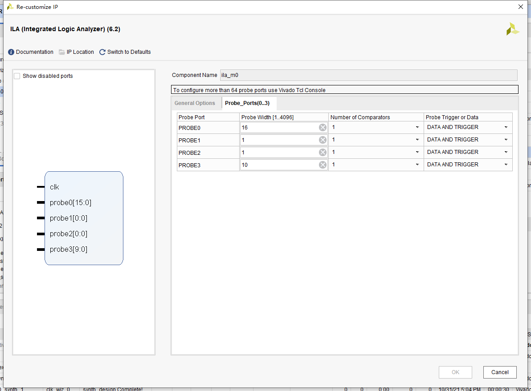
Task: Click the Probe Port column header
Action: coord(208,117)
